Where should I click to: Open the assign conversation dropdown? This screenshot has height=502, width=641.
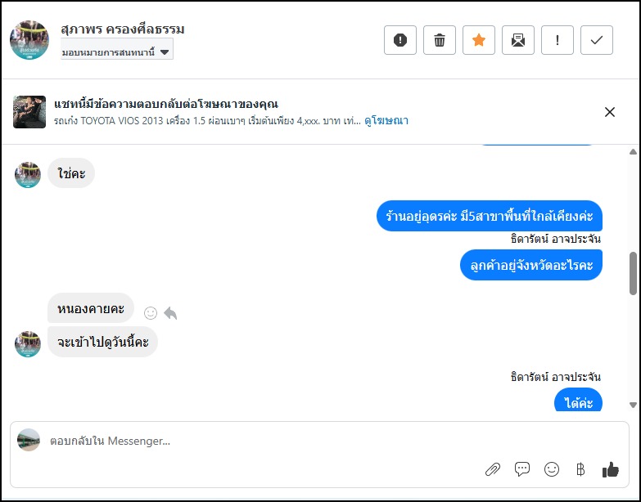pos(117,52)
